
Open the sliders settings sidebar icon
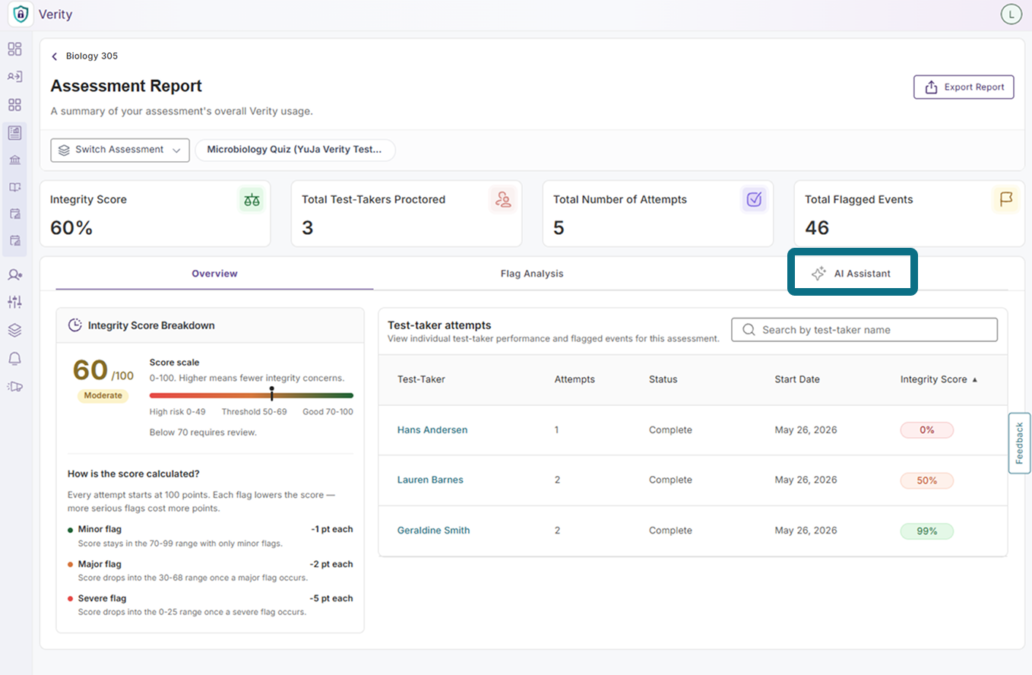pos(14,302)
